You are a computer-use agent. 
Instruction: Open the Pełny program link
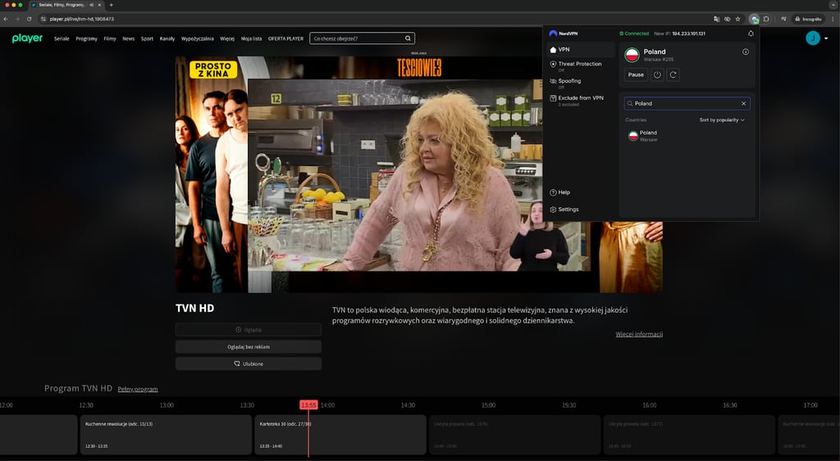[138, 389]
